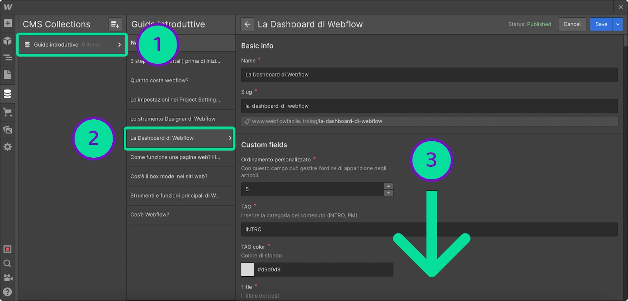
Task: Open the Navigator panel
Action: (7, 58)
